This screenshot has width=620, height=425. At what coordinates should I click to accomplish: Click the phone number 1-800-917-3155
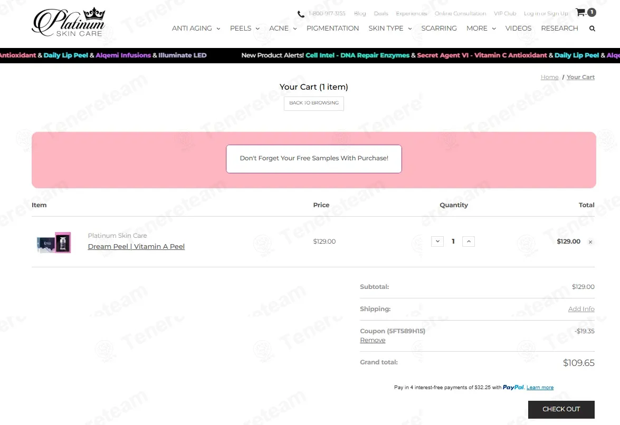click(x=327, y=13)
